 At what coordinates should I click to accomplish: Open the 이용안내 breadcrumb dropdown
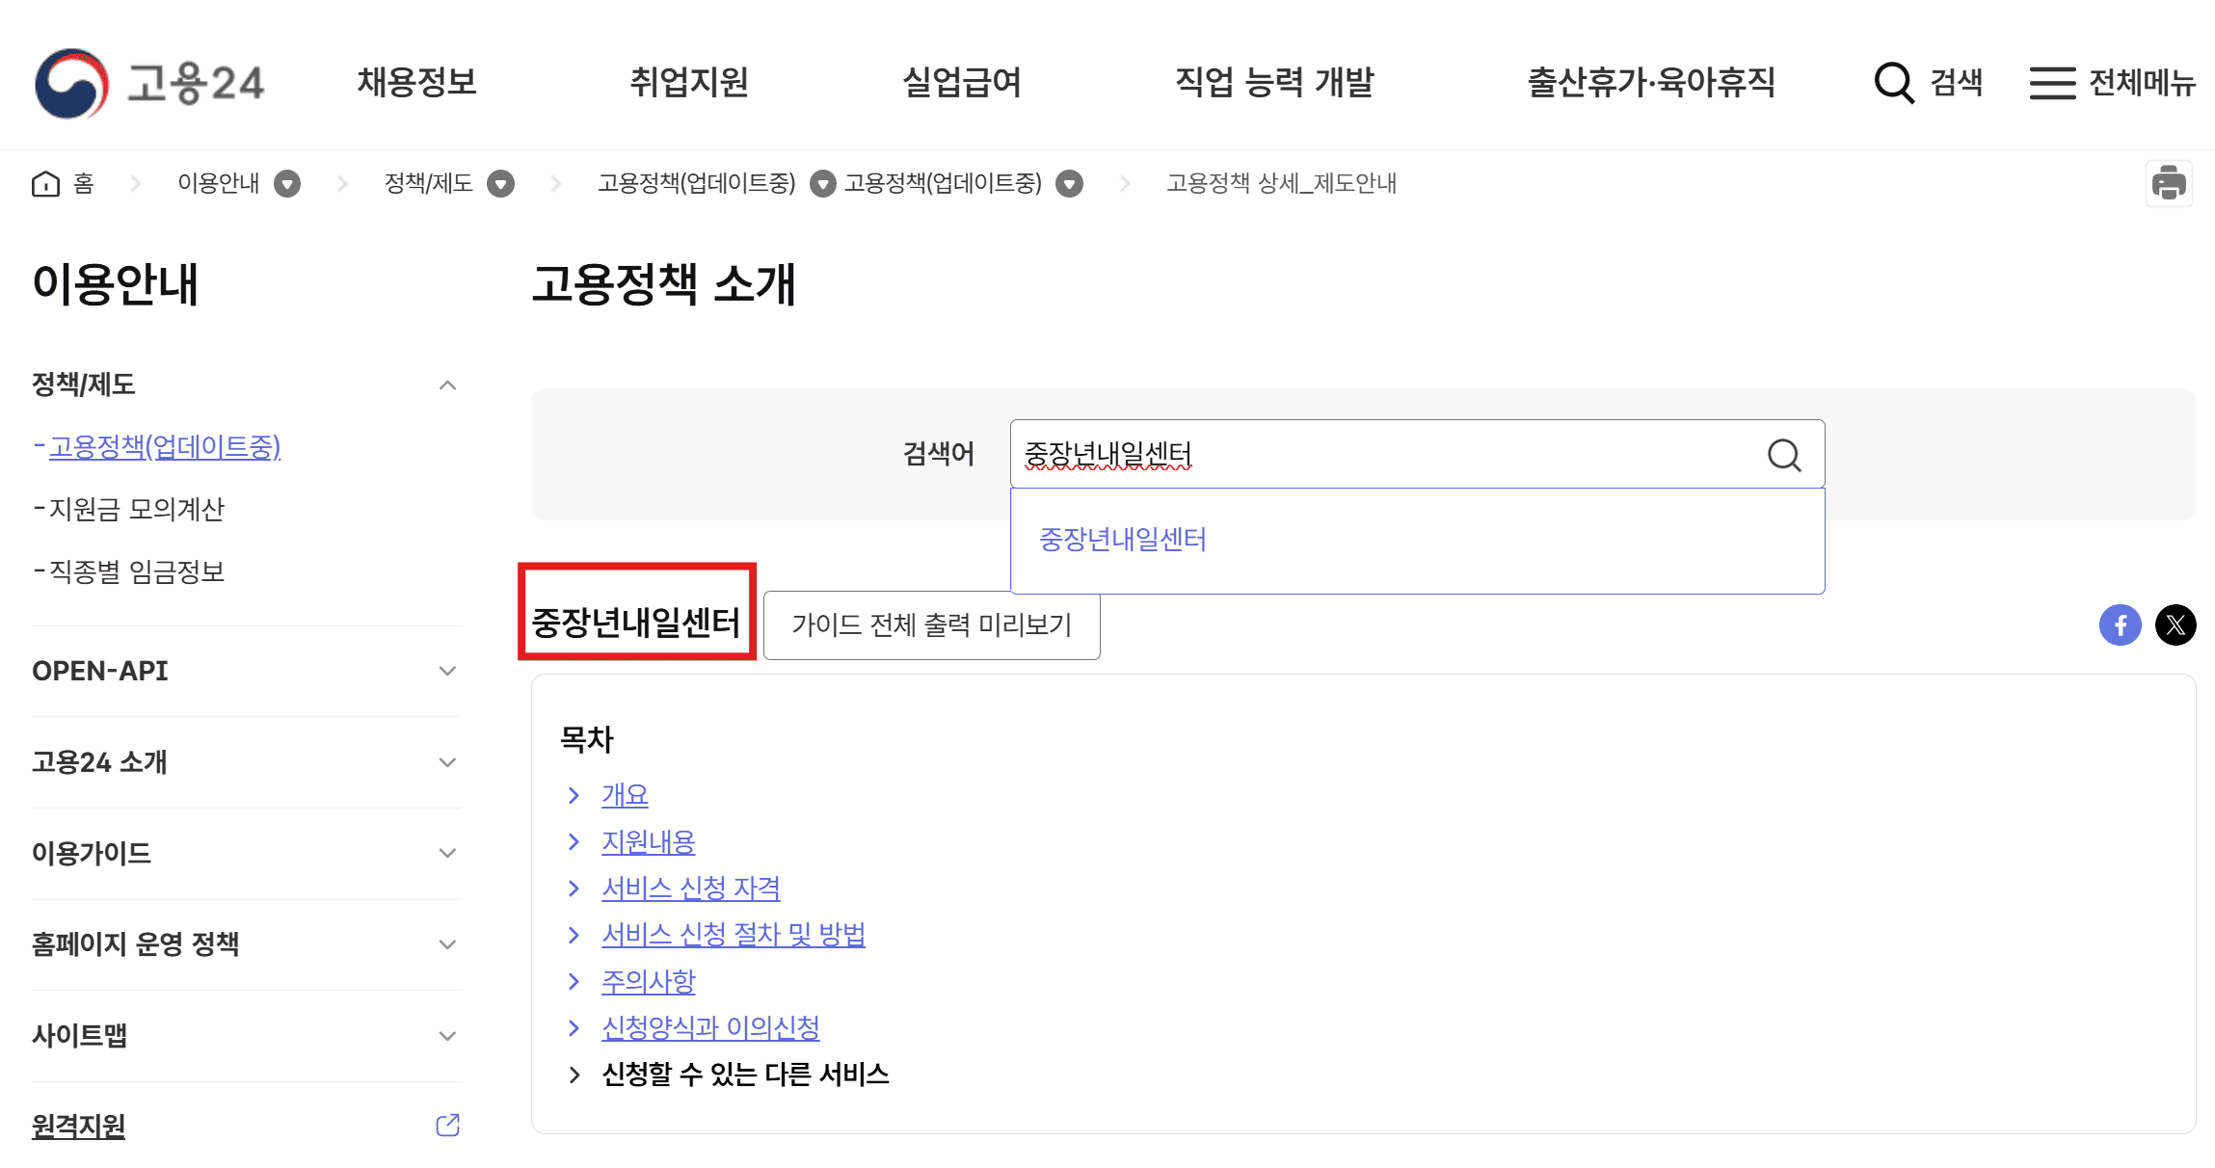pos(286,183)
